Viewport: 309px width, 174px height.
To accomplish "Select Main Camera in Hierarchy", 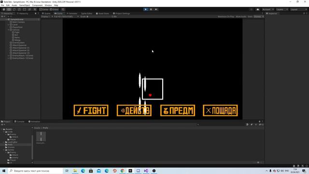I will click(x=18, y=22).
